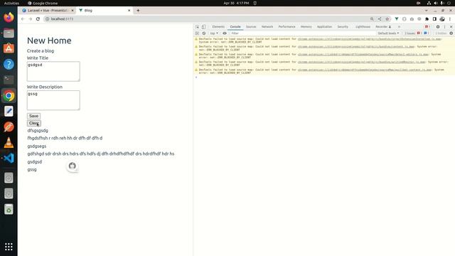The image size is (455, 256).
Task: Open Ubuntu Software from the dock
Action: 9,48
